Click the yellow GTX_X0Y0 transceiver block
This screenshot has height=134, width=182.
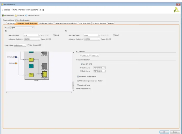pos(44,74)
